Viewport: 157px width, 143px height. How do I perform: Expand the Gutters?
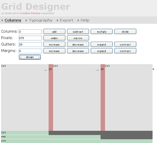pos(102,45)
